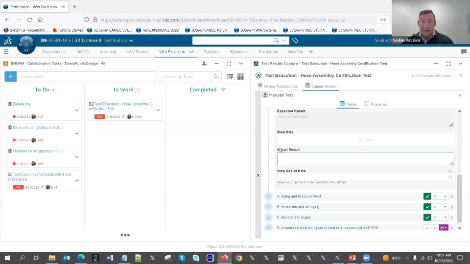Click the search icon in Step Result Data field
Viewport: 470px width, 264px height.
pos(450,177)
